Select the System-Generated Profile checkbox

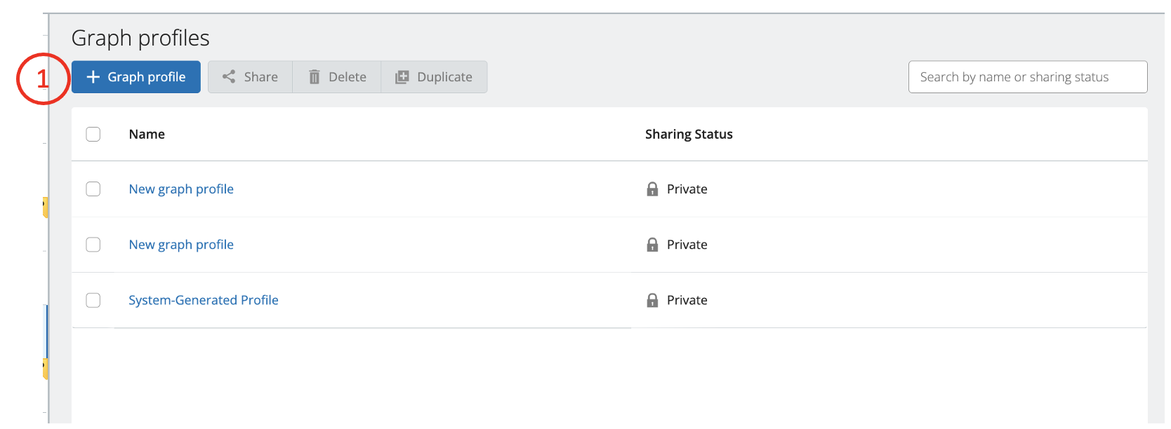pos(93,300)
